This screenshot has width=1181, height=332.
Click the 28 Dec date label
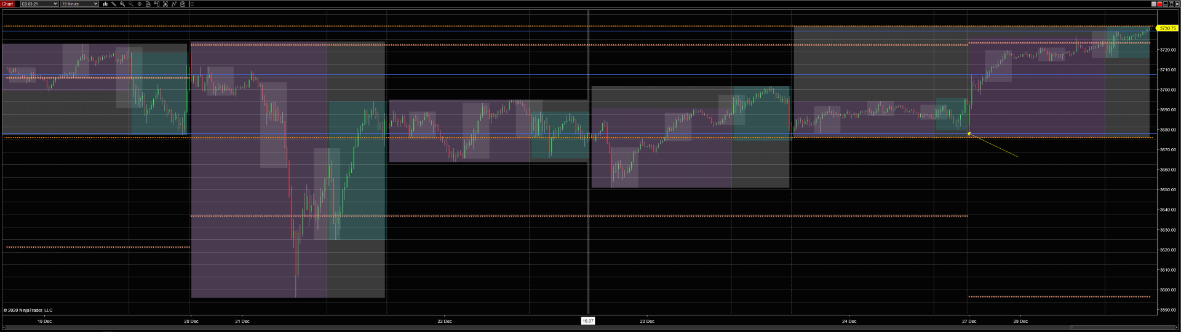point(1020,321)
